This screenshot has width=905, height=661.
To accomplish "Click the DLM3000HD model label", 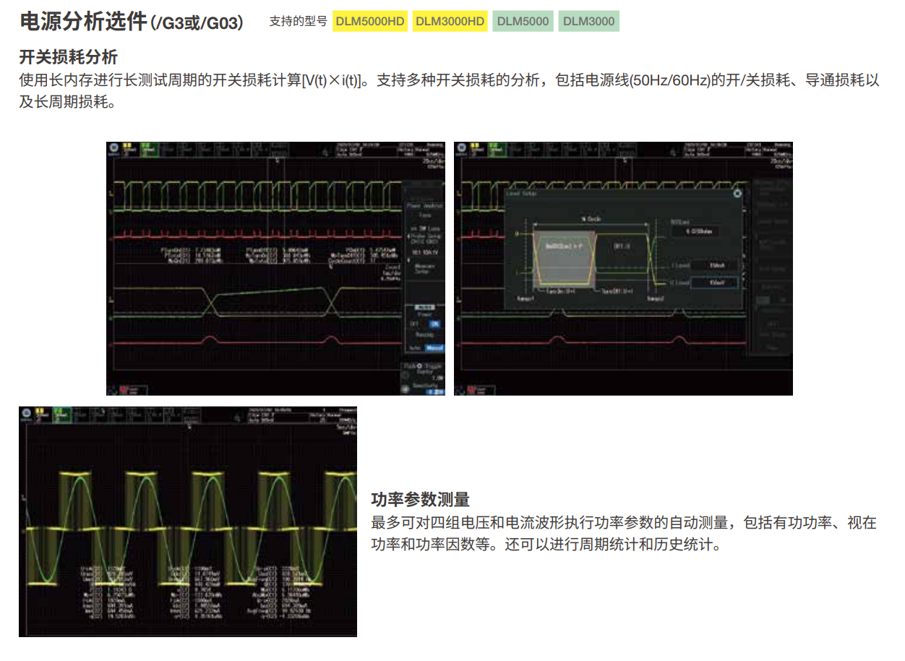I will 450,21.
